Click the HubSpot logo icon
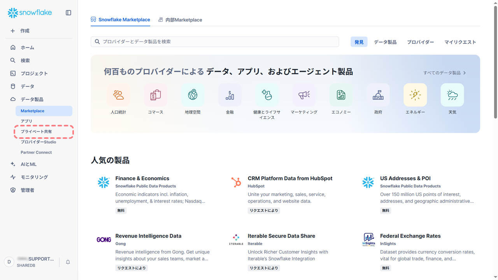Viewport: 498px width, 280px height. 236,182
